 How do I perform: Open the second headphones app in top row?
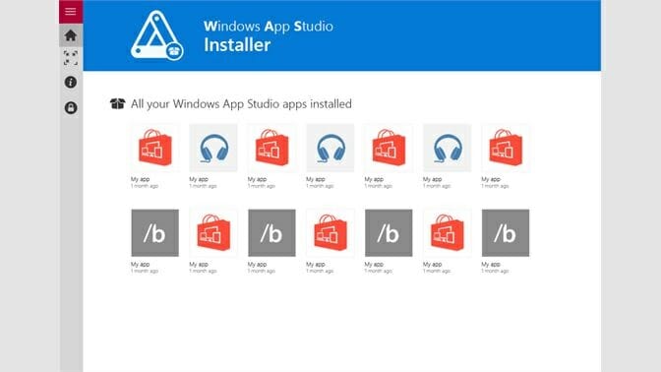click(330, 148)
